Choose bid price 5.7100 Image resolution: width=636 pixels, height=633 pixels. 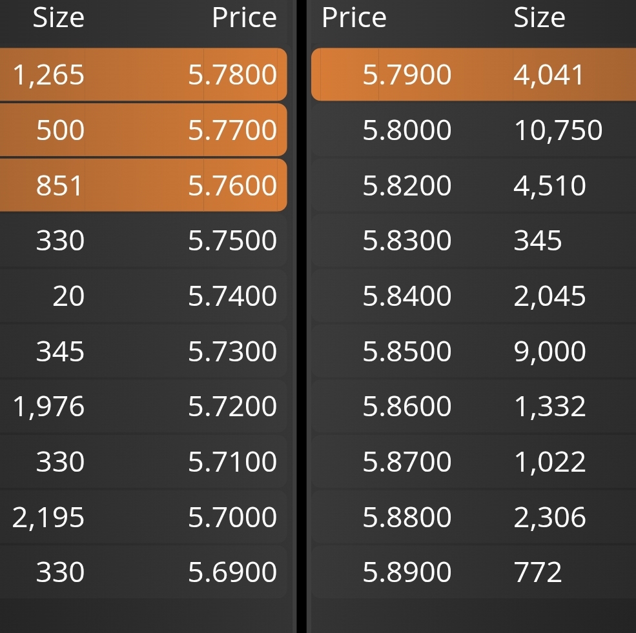pos(232,461)
